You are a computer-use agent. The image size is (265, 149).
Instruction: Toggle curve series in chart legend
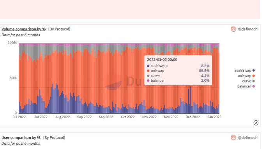pyautogui.click(x=249, y=81)
